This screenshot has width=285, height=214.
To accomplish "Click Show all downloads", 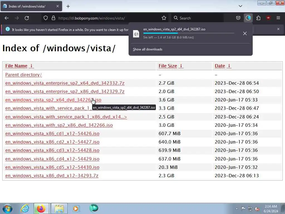I will pos(148,49).
